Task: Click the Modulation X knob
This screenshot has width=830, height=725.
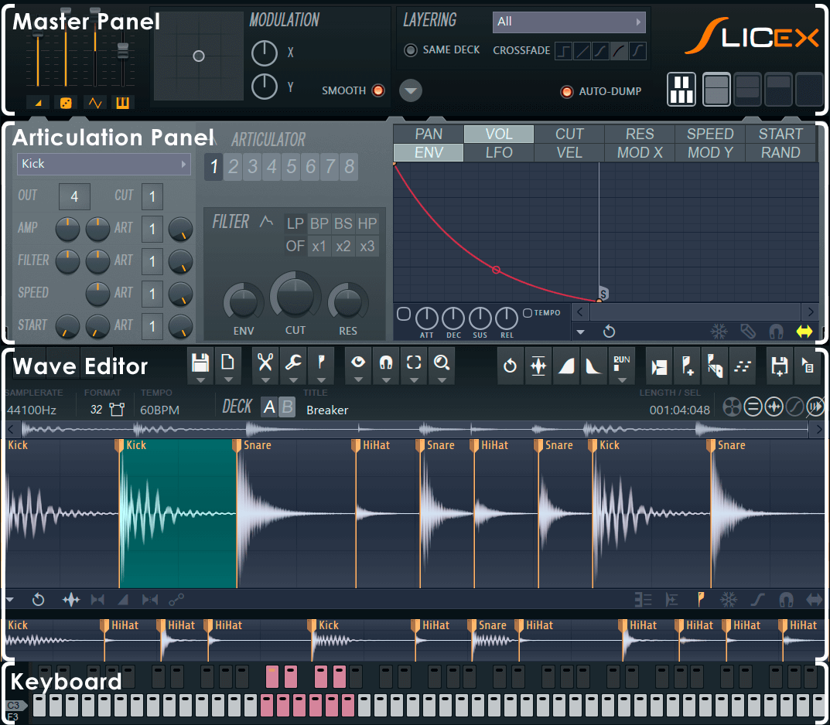Action: click(x=264, y=53)
